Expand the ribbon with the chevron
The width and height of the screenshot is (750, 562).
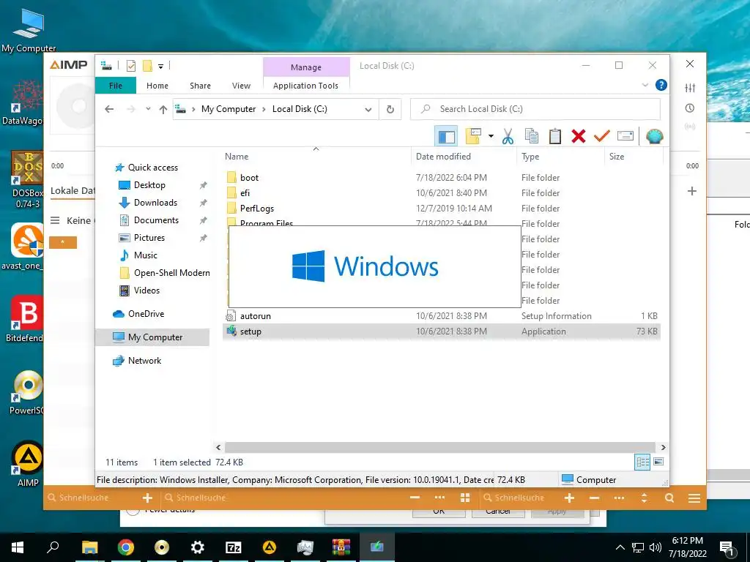click(x=645, y=85)
